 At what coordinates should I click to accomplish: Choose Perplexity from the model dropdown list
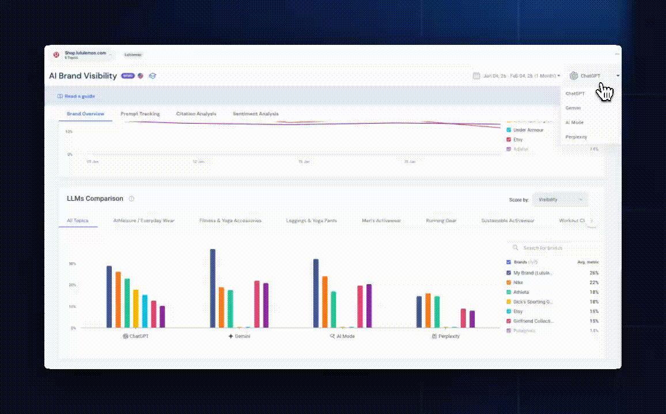click(576, 137)
